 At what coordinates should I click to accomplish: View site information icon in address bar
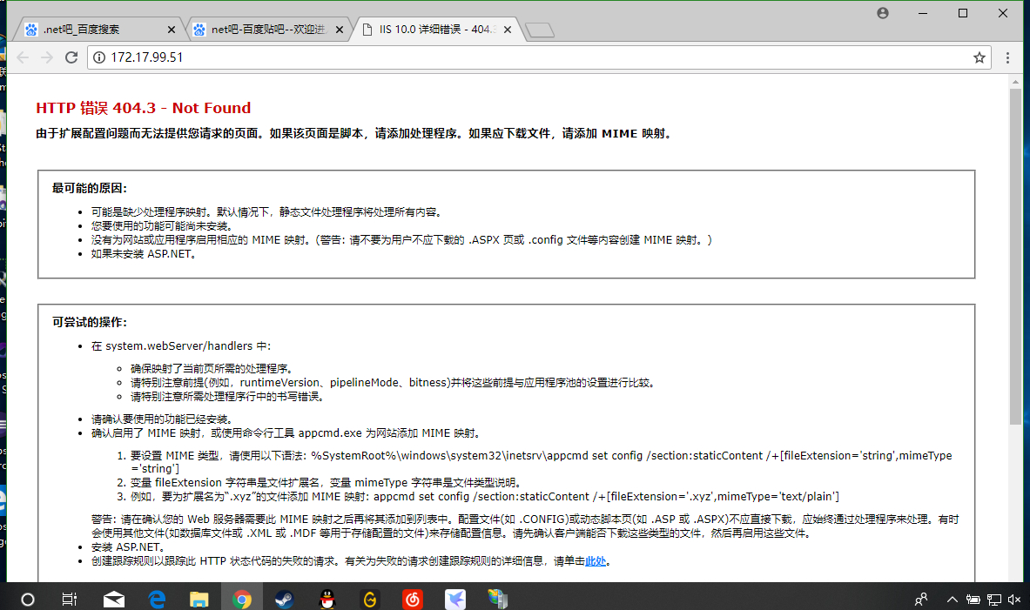[x=99, y=57]
